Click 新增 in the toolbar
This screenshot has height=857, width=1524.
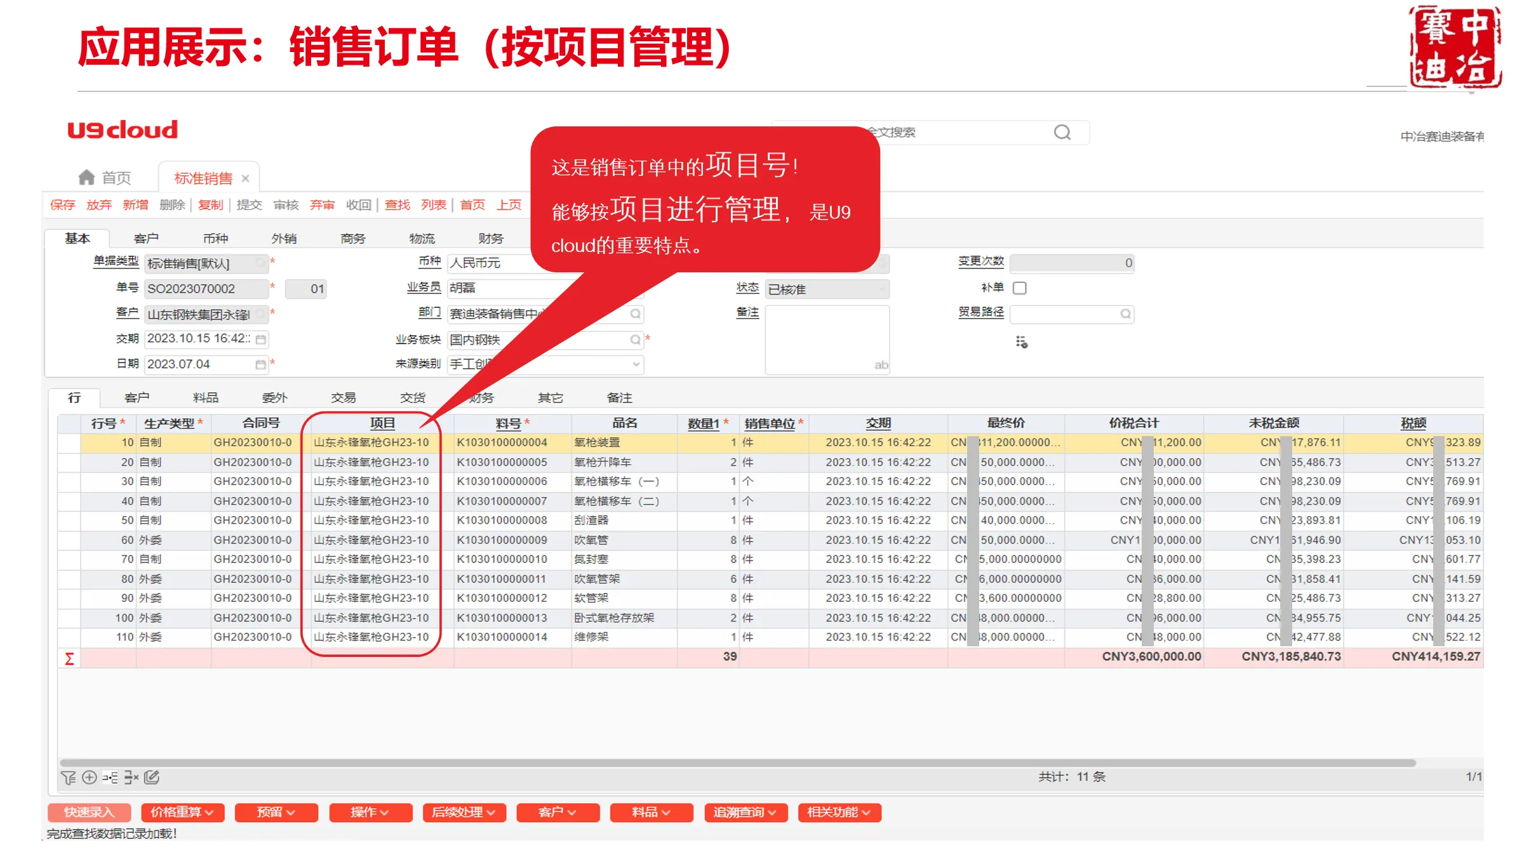[x=135, y=205]
